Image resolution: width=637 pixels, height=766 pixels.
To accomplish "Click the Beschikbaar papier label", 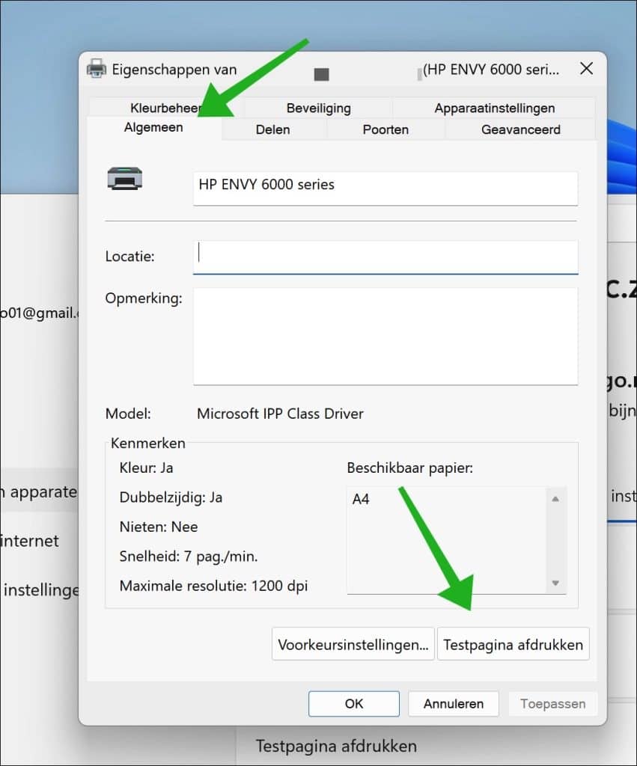I will coord(409,468).
